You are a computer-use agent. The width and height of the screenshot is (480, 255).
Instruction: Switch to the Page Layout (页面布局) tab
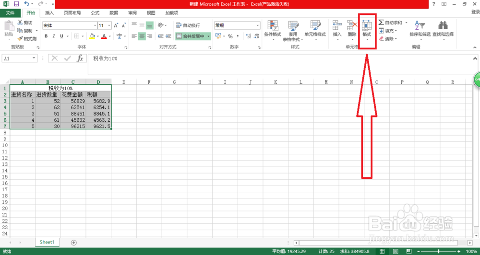tap(72, 13)
